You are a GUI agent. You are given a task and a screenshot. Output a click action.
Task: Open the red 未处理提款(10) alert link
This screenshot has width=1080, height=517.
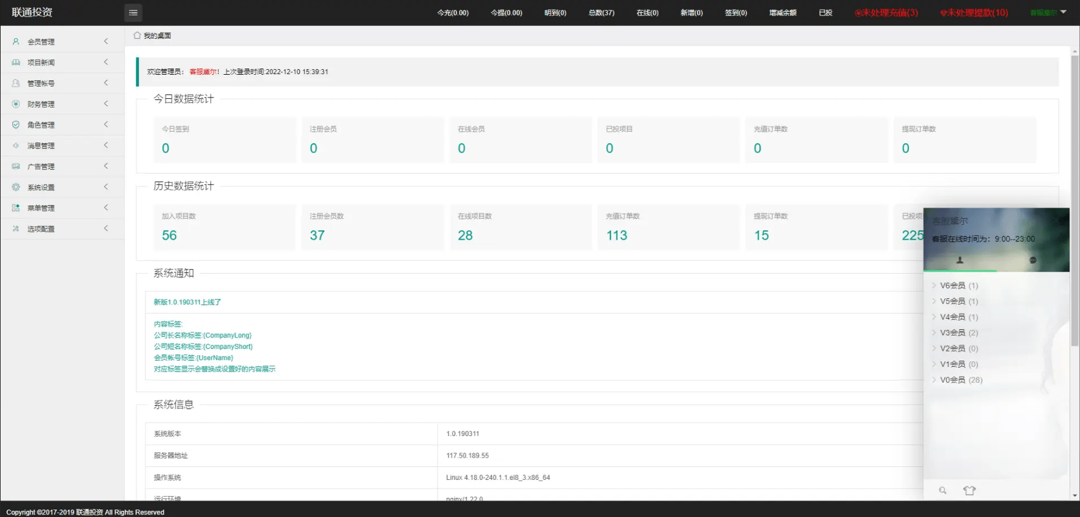[x=974, y=12]
